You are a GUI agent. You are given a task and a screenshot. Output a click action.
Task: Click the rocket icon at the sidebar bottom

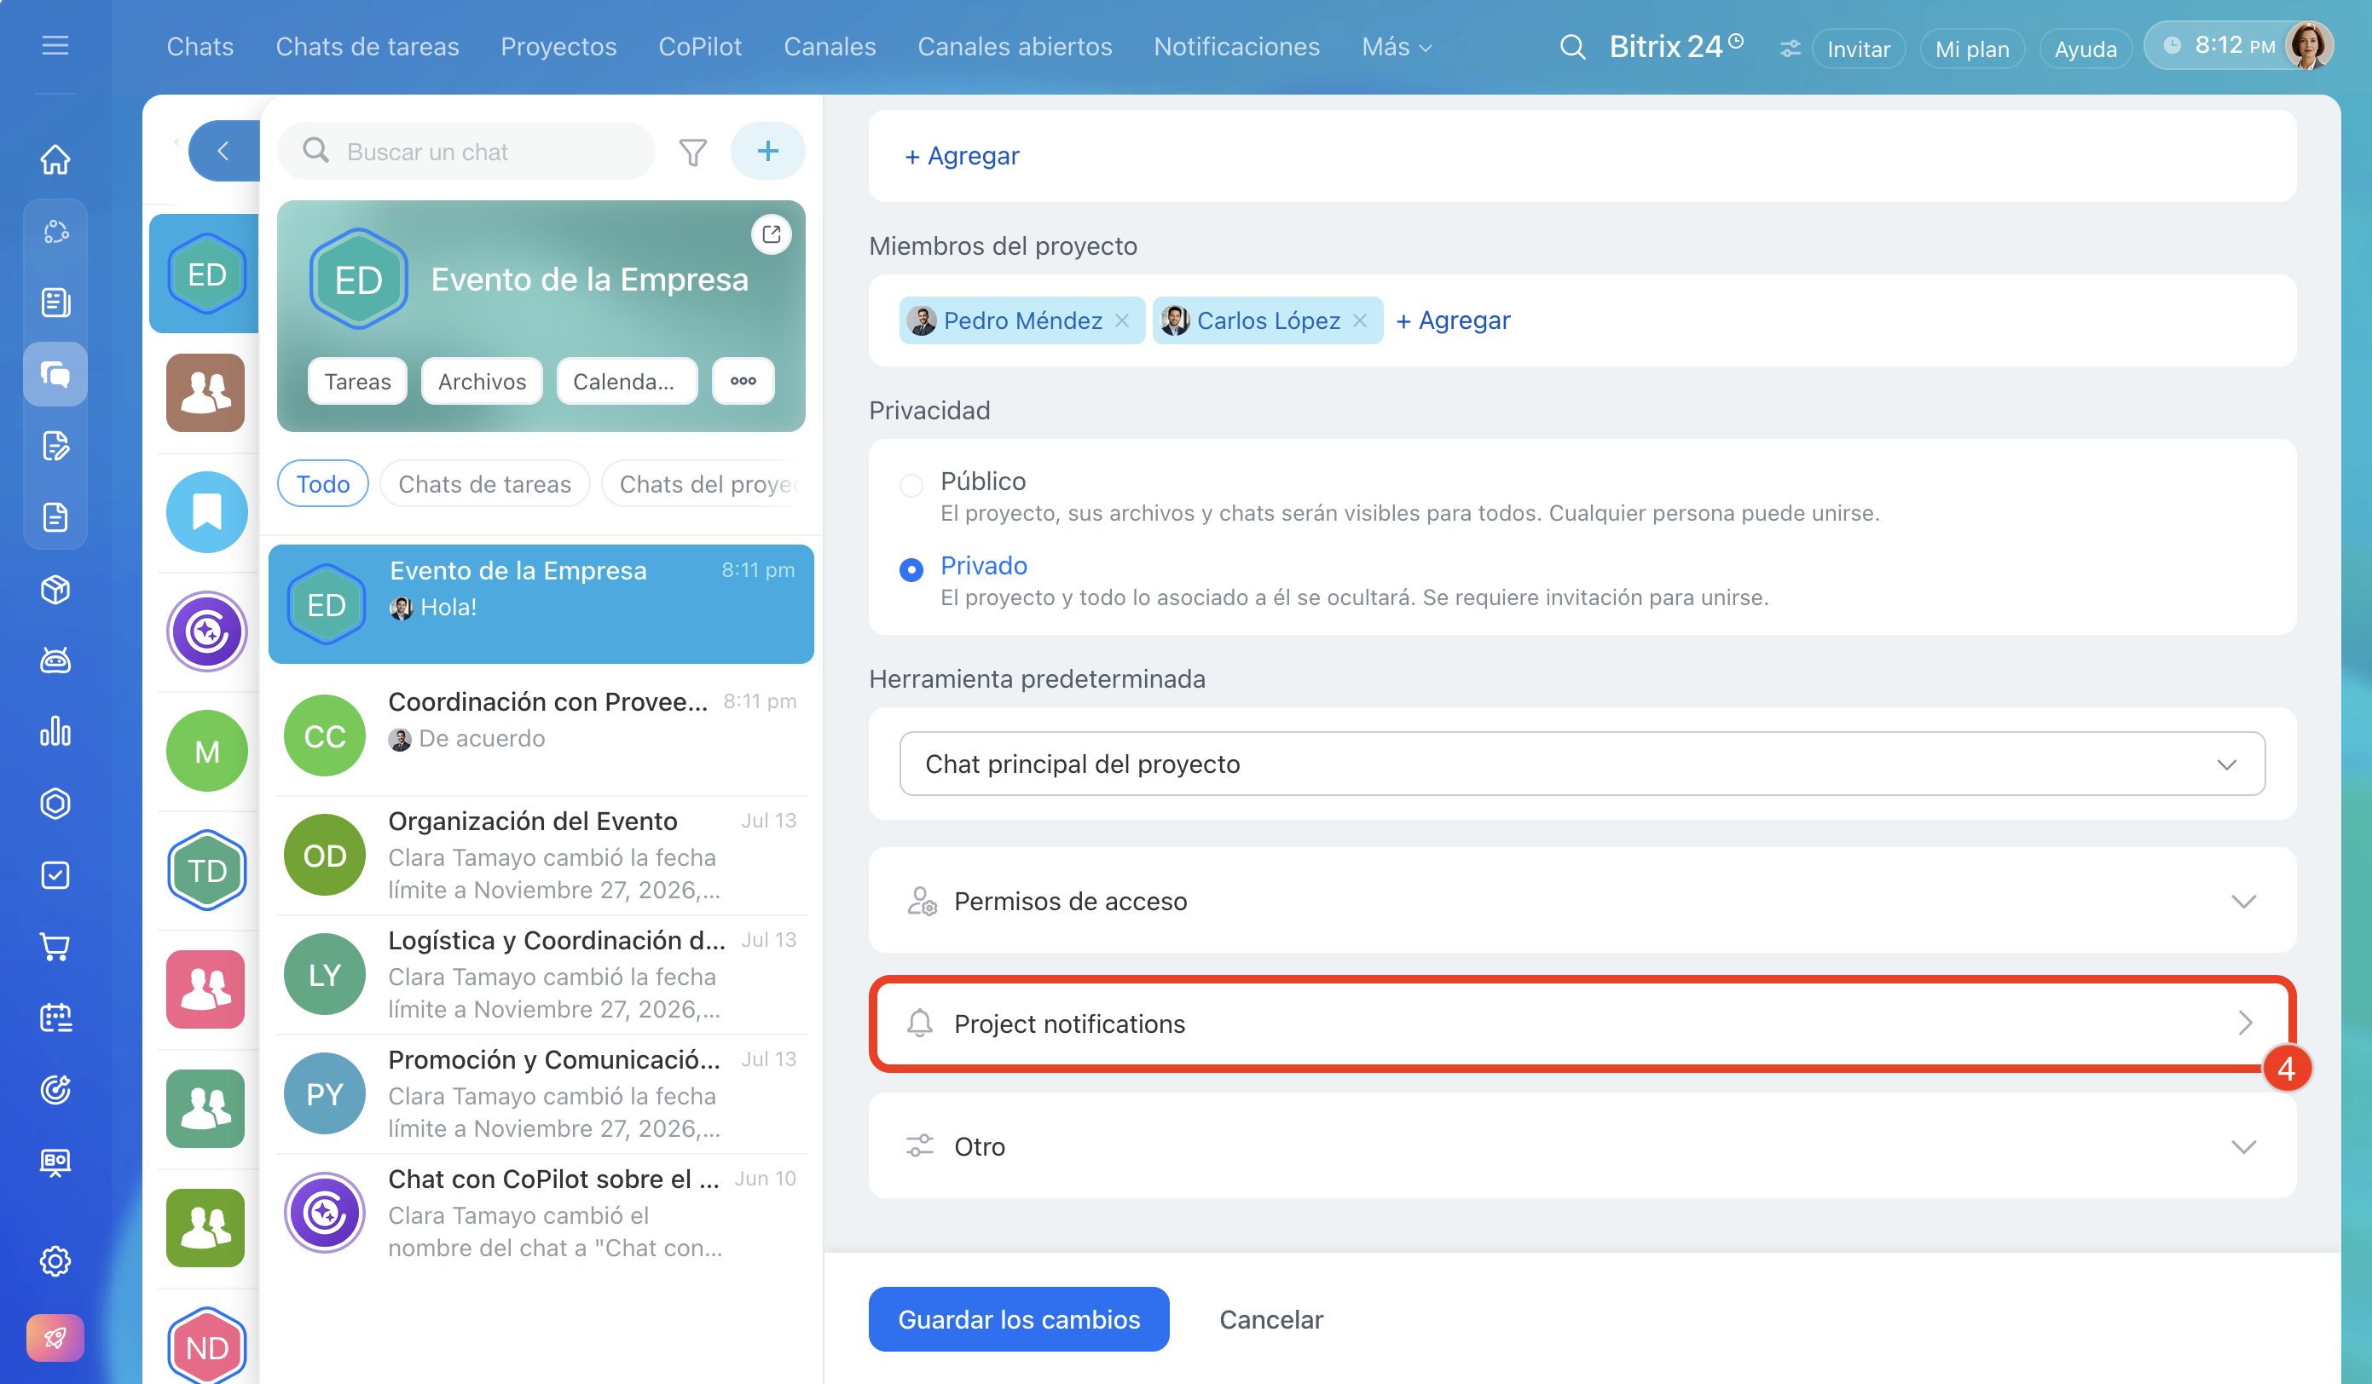coord(55,1337)
